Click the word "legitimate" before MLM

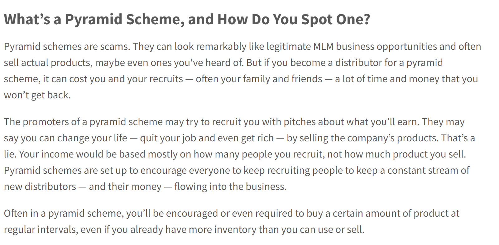[x=289, y=46]
